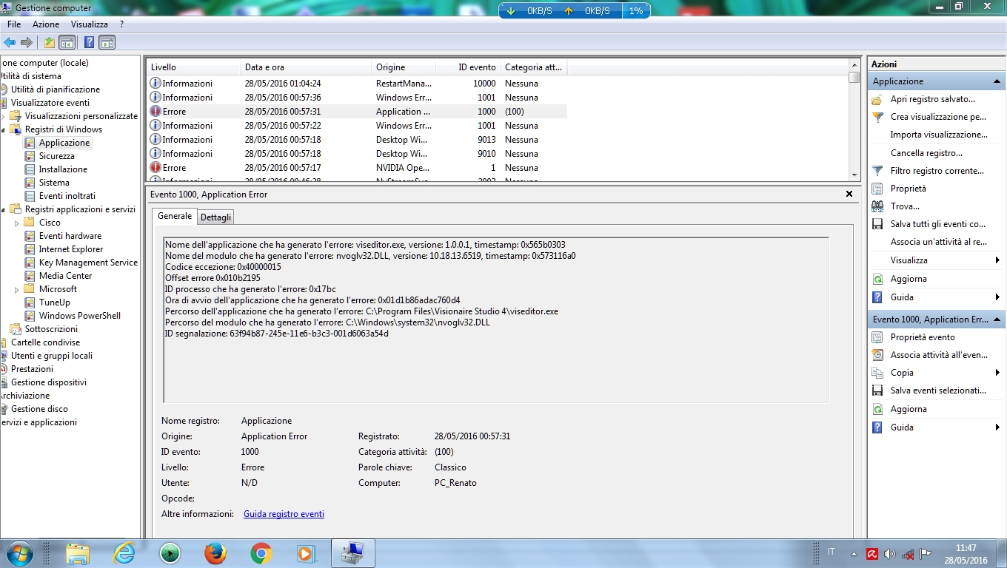Expand the Microsoft folder node
The width and height of the screenshot is (1007, 568).
[17, 289]
